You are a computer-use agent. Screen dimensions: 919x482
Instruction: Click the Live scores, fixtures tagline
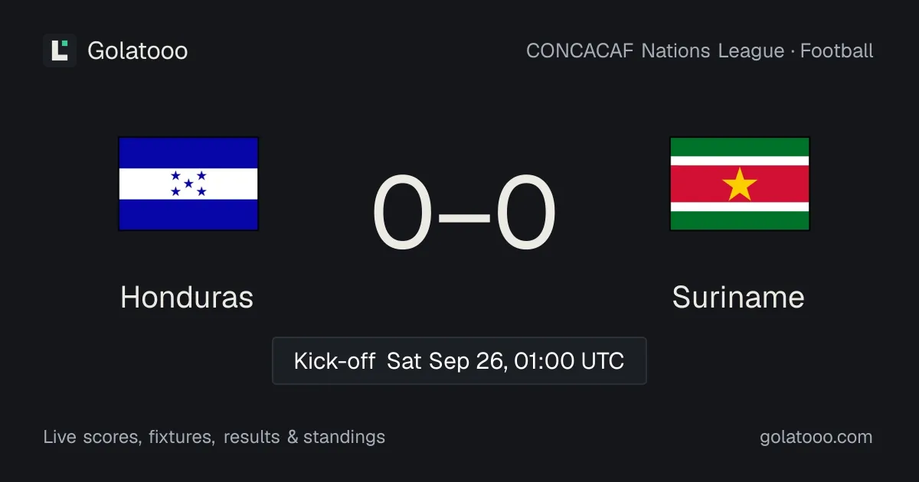[129, 437]
